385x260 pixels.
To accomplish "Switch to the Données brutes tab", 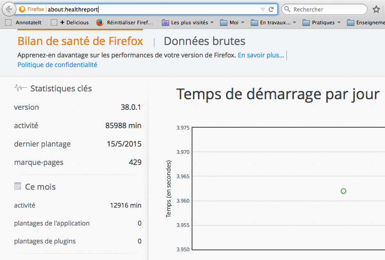I will click(x=204, y=41).
